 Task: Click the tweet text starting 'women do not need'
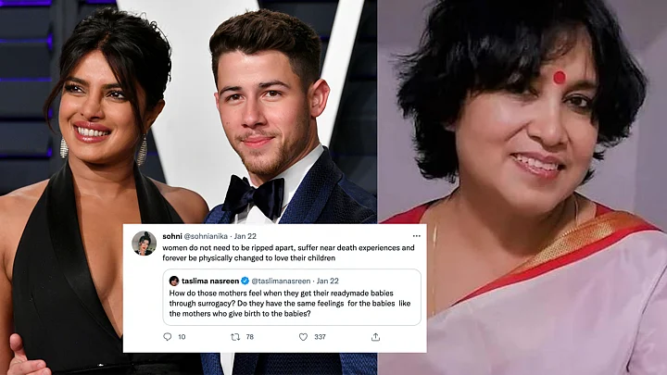point(288,253)
